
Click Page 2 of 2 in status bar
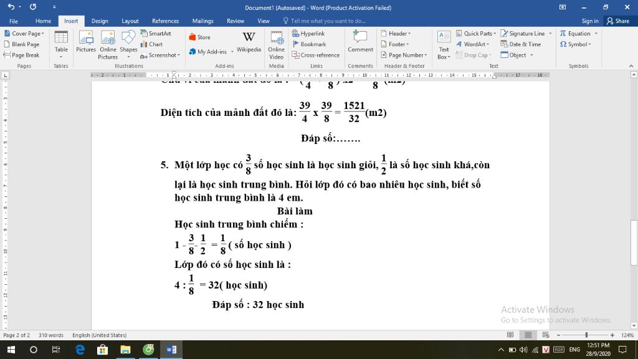click(17, 335)
